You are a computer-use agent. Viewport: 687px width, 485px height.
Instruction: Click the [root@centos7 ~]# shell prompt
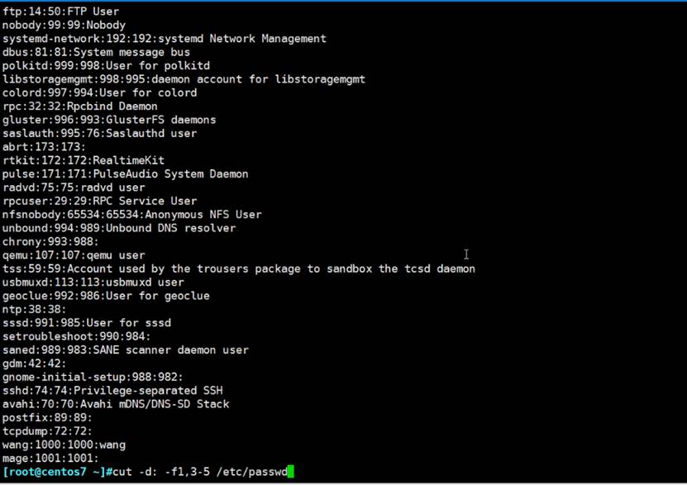click(x=54, y=472)
